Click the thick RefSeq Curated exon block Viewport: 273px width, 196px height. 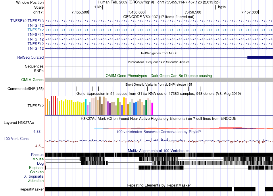[260, 57]
